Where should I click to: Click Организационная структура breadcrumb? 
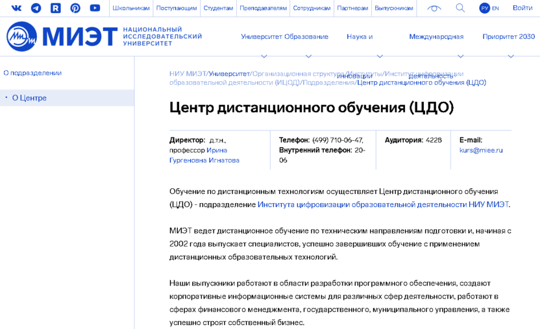click(299, 73)
